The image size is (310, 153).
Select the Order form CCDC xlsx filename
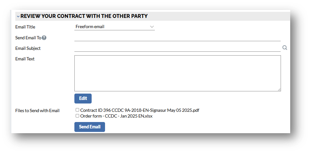coord(116,116)
